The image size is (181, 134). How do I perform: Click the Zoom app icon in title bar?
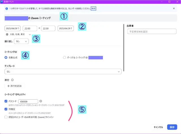[1, 2]
